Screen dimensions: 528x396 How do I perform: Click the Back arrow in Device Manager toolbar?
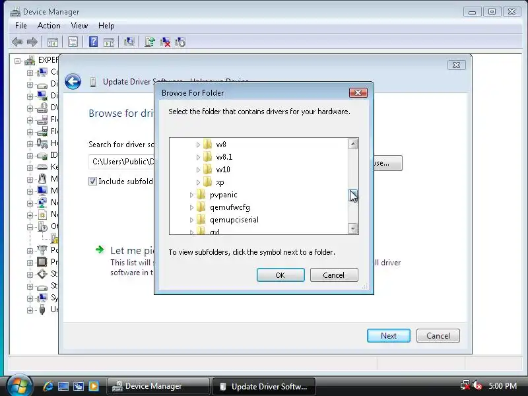(x=17, y=42)
